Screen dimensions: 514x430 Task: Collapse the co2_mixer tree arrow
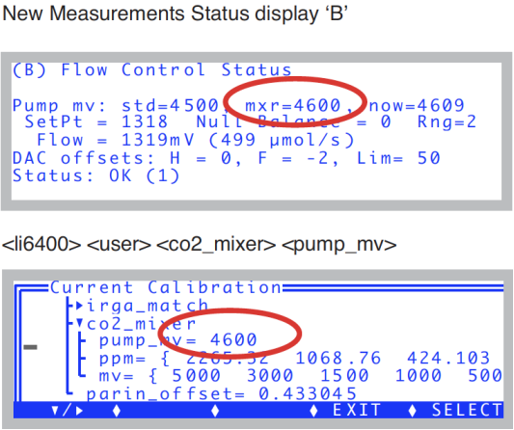pos(79,324)
